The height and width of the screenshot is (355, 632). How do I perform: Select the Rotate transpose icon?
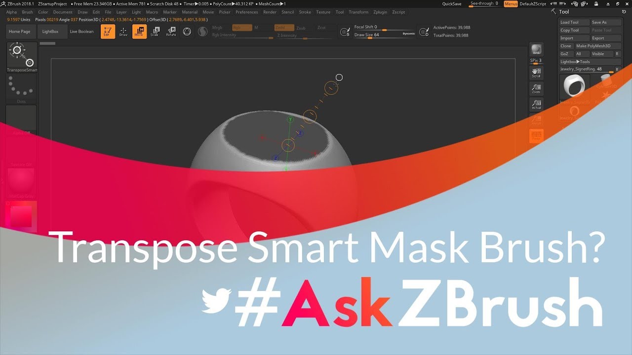pos(171,32)
